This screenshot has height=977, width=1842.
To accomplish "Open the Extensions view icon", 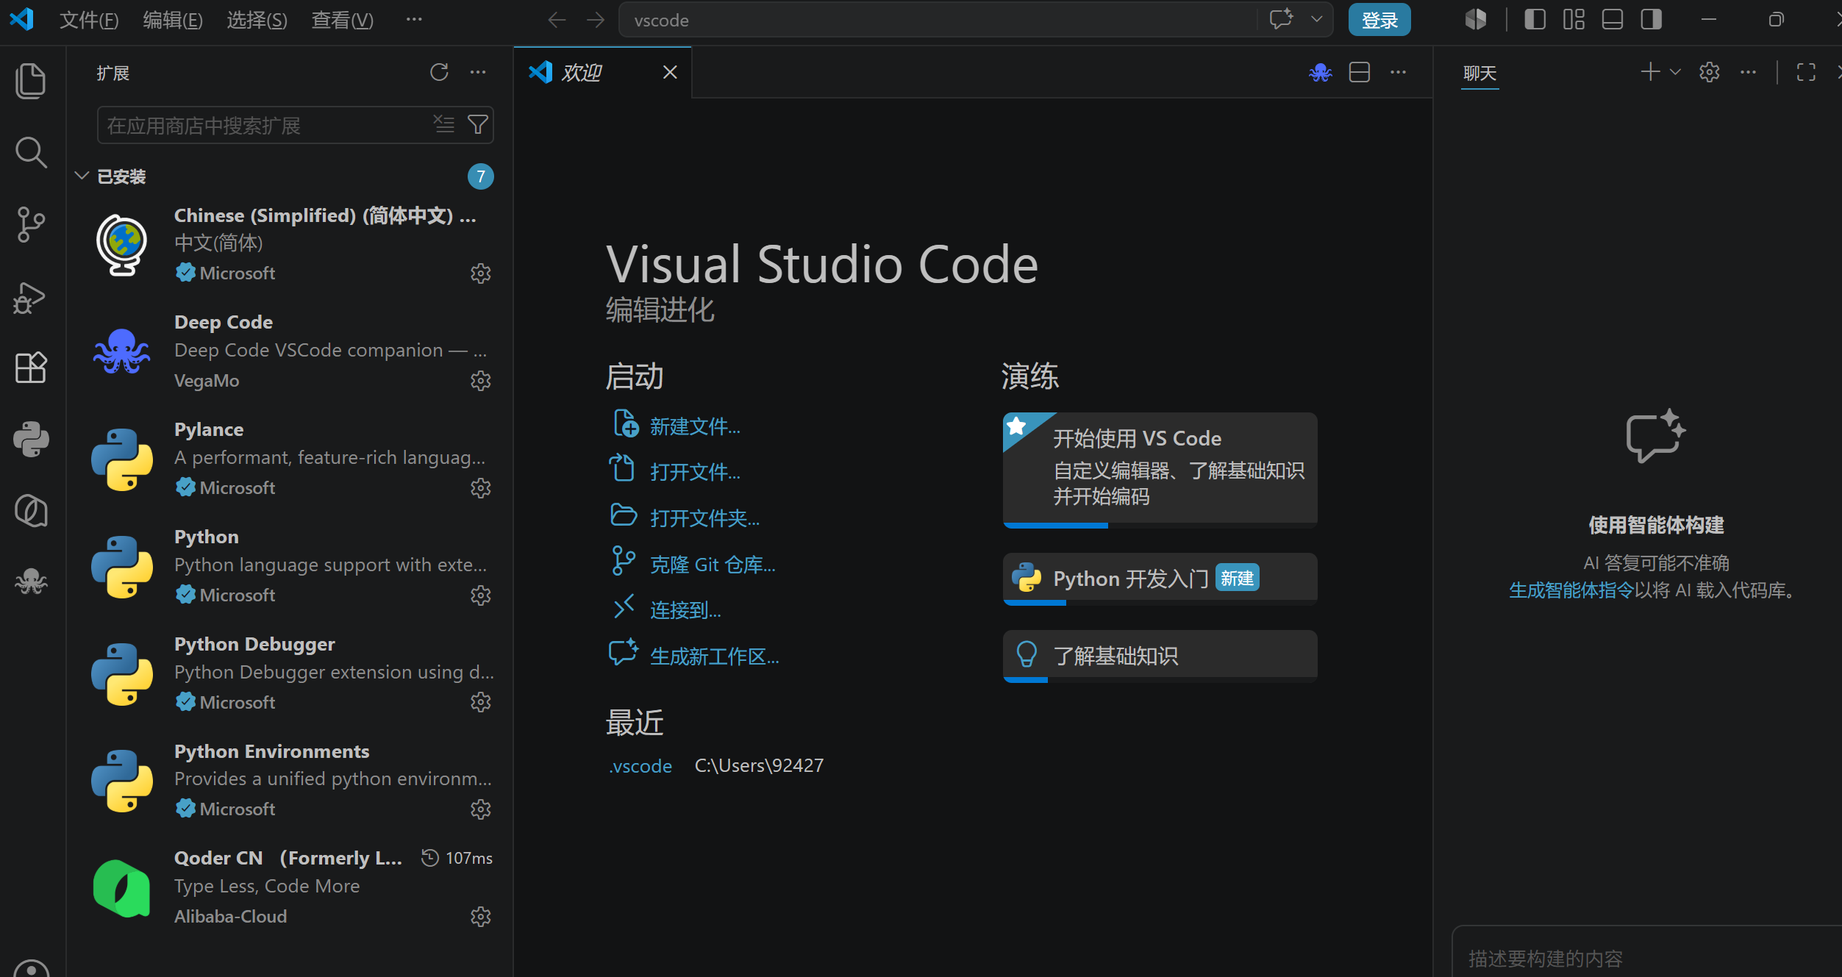I will [31, 367].
